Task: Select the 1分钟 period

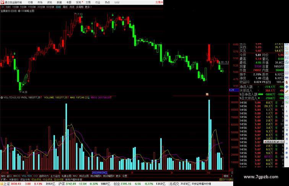Action: (15, 7)
